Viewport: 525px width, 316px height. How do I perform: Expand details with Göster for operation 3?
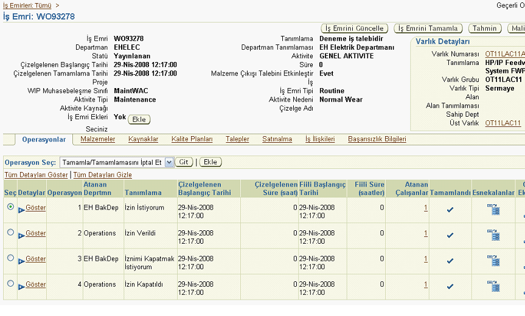pos(35,259)
